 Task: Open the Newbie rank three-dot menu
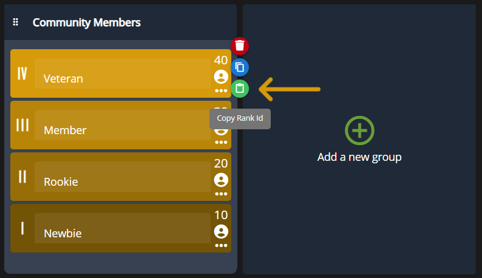[221, 245]
